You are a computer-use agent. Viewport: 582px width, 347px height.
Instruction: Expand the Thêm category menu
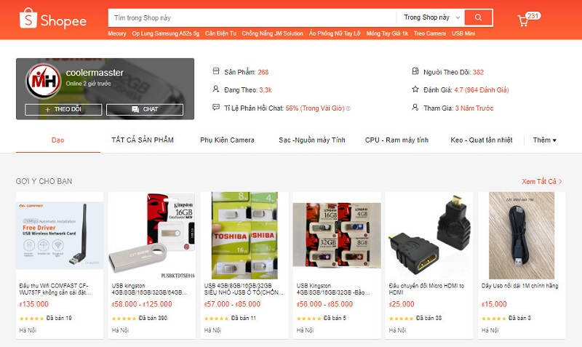pos(544,140)
